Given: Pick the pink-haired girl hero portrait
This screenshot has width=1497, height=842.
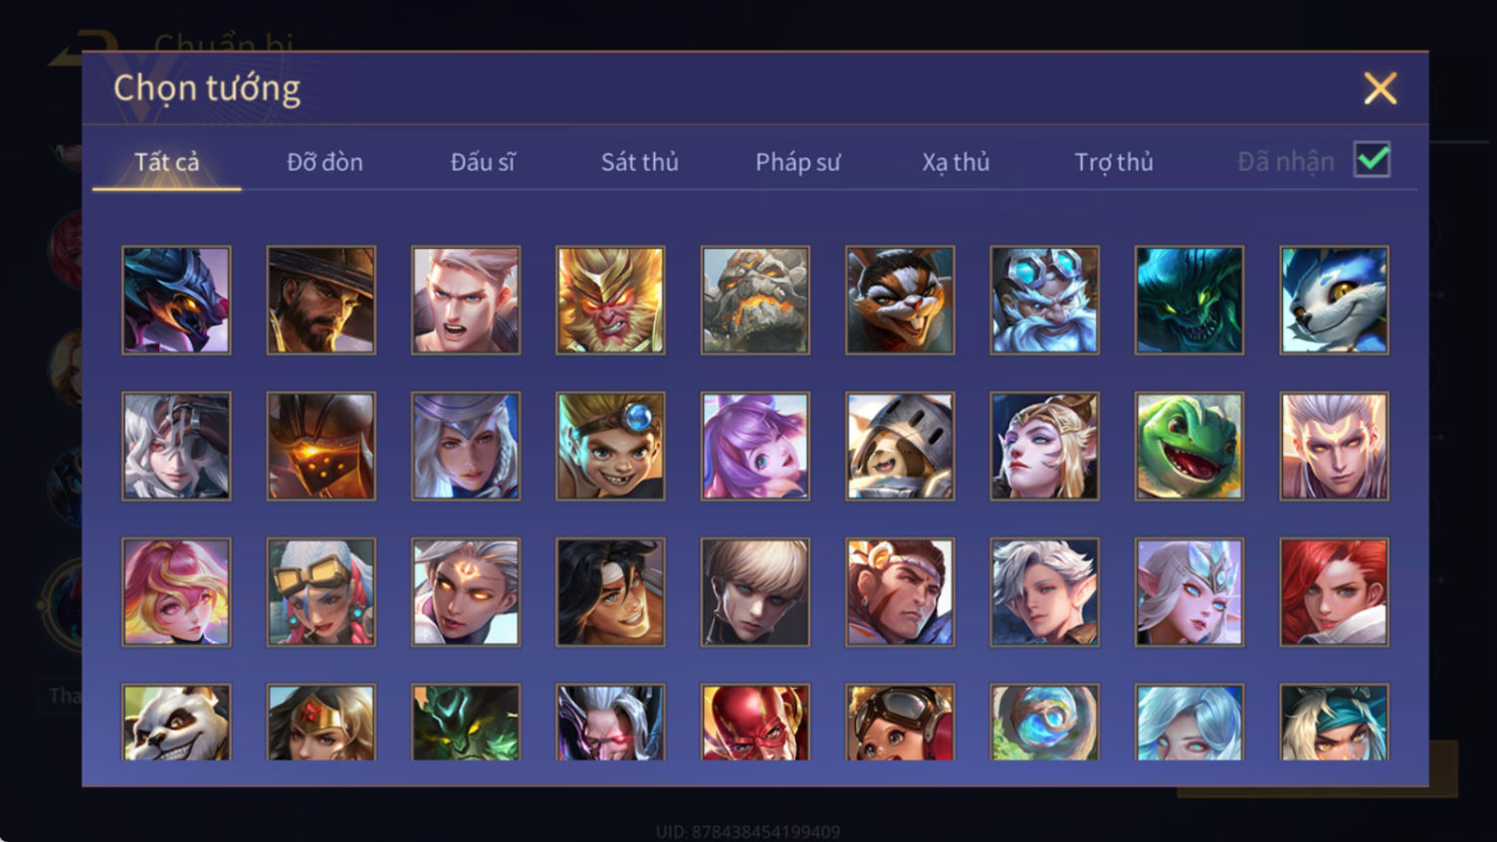Looking at the screenshot, I should 176,592.
